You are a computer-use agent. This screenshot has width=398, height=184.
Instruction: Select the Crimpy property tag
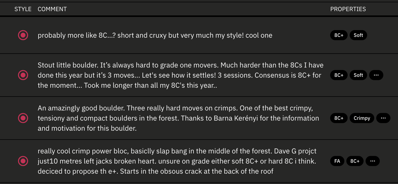362,118
